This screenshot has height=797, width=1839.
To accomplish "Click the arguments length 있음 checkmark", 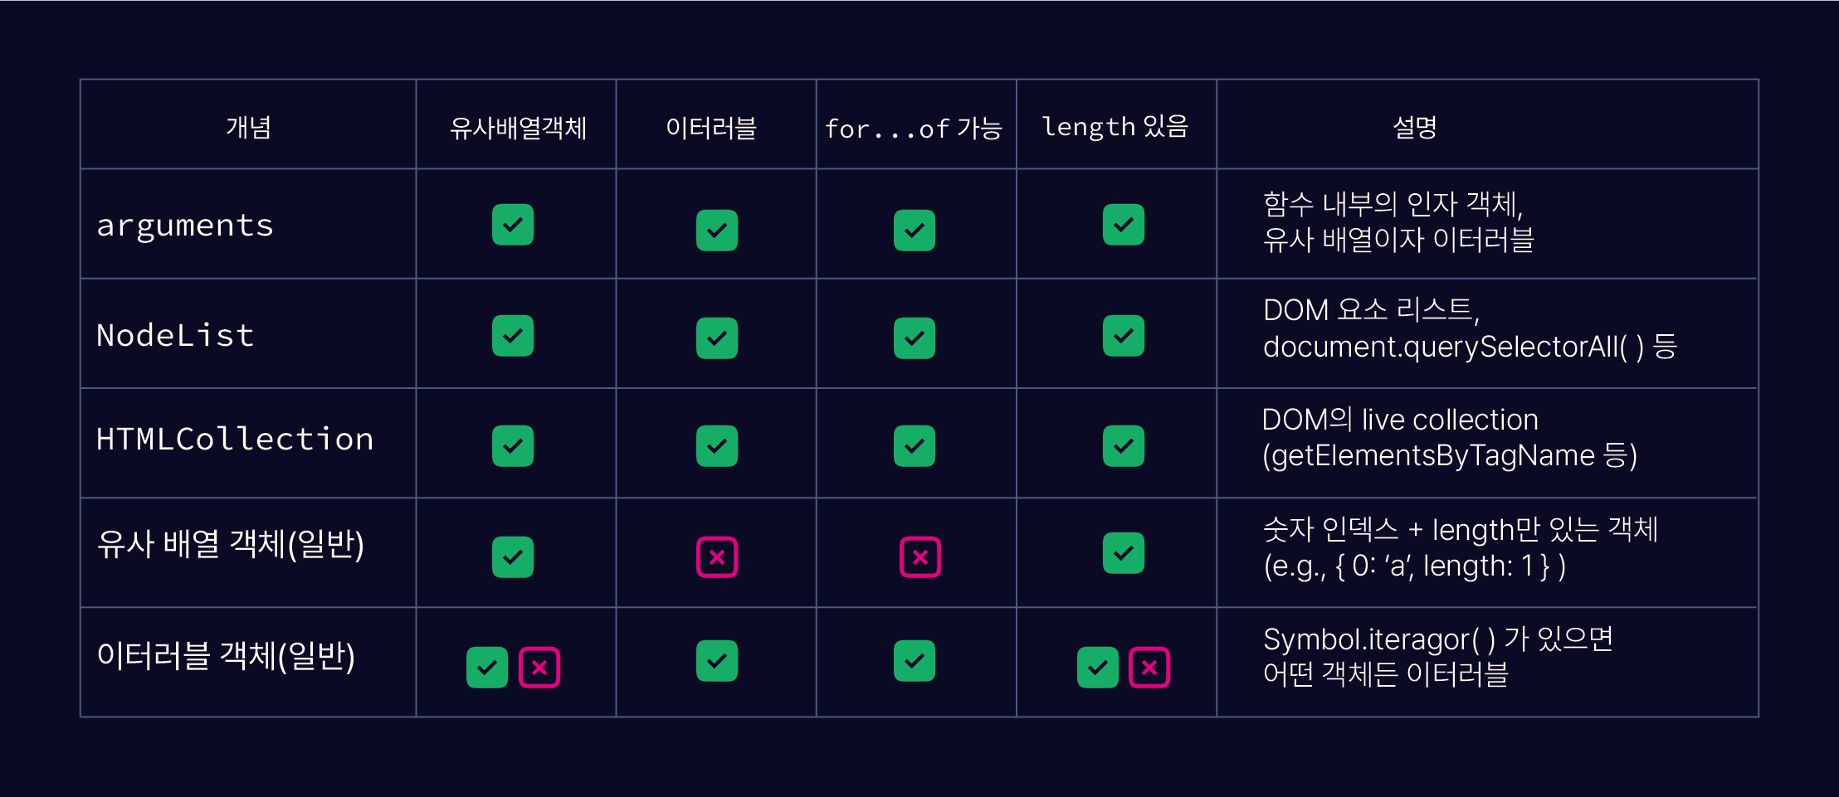I will tap(1124, 225).
